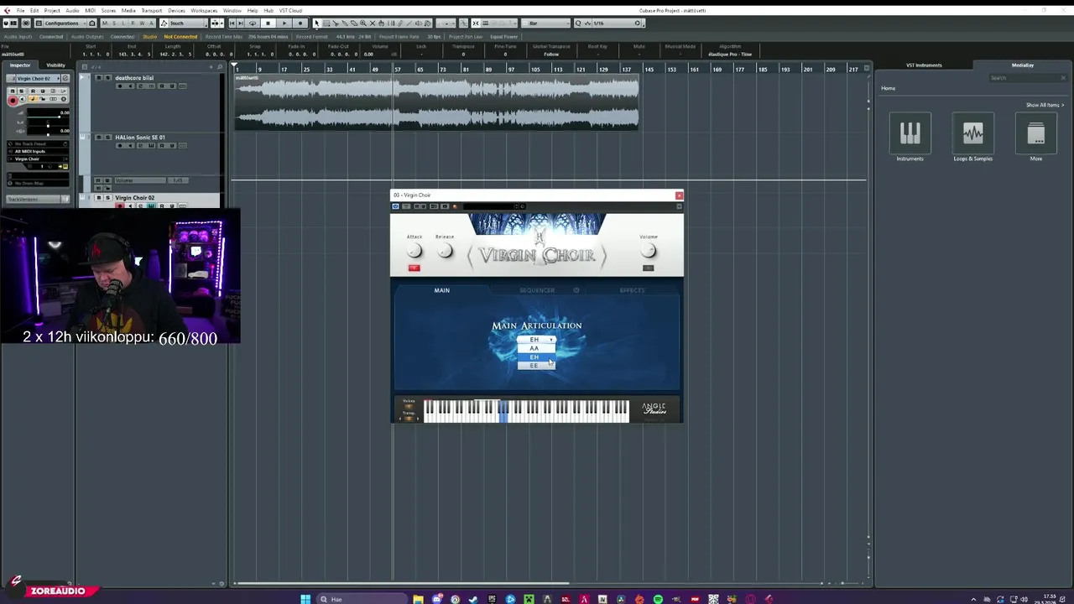Choose highlighted EH articulation option
The height and width of the screenshot is (604, 1074).
(536, 357)
